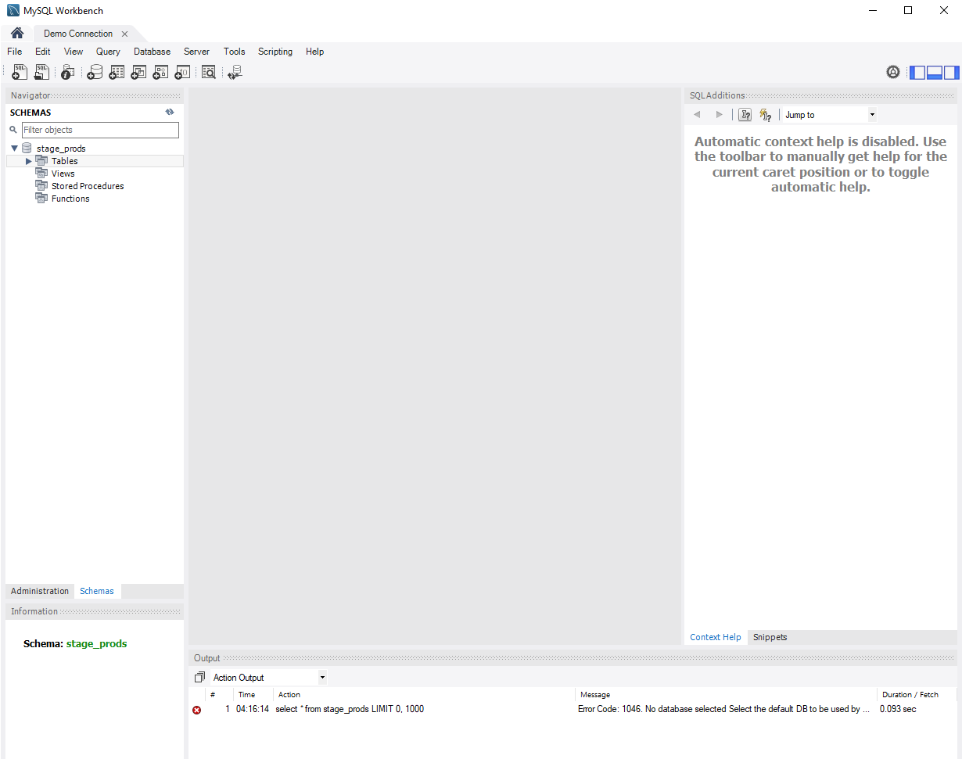The height and width of the screenshot is (759, 962).
Task: Switch to the Snippets tab
Action: [770, 637]
